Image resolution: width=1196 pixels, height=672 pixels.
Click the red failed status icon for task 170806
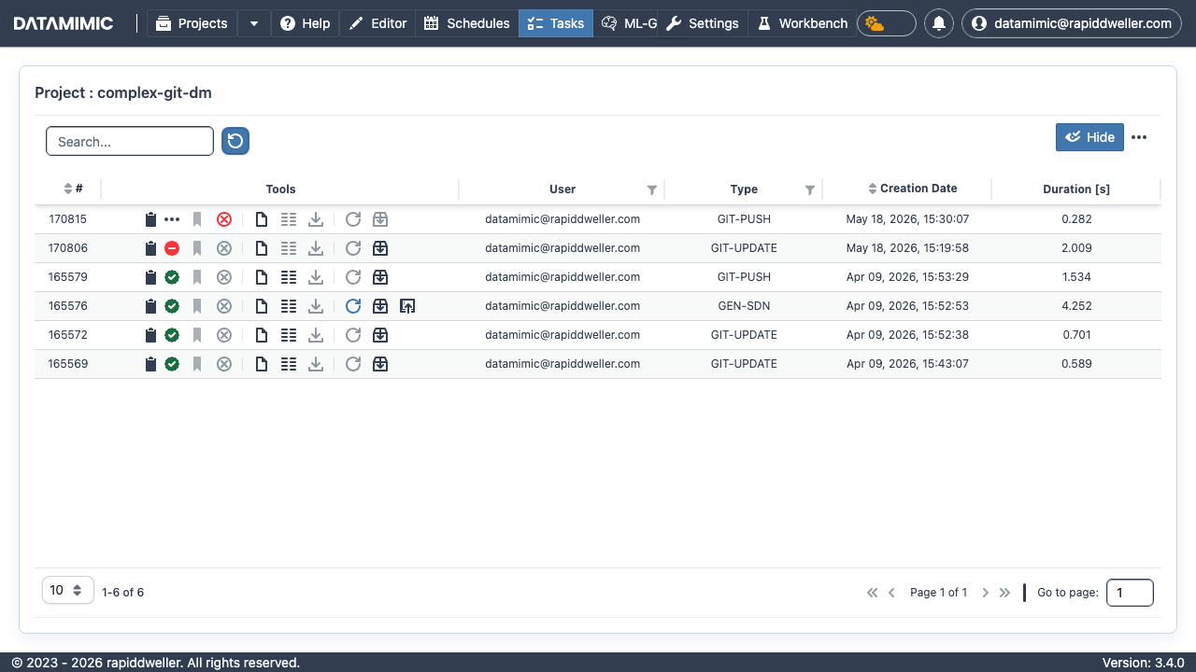coord(172,248)
